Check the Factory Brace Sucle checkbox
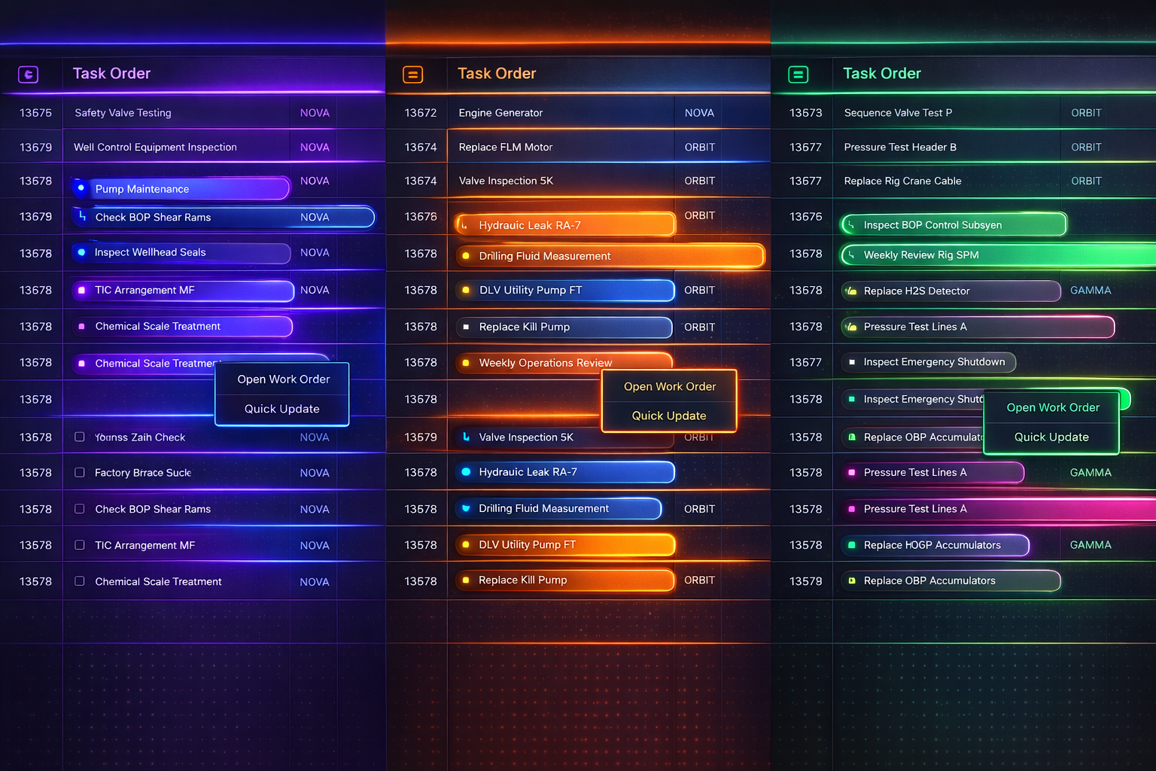 (x=79, y=472)
